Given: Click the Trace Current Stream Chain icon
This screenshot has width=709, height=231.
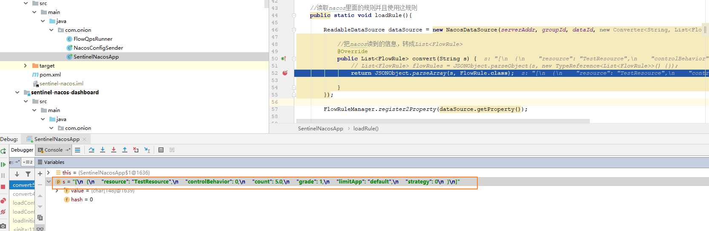Looking at the screenshot, I should point(172,150).
